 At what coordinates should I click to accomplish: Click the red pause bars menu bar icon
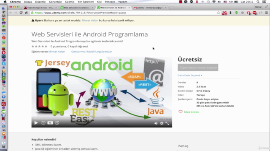pos(197,2)
